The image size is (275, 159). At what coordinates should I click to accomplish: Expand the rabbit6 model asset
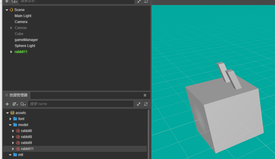[x=13, y=131]
